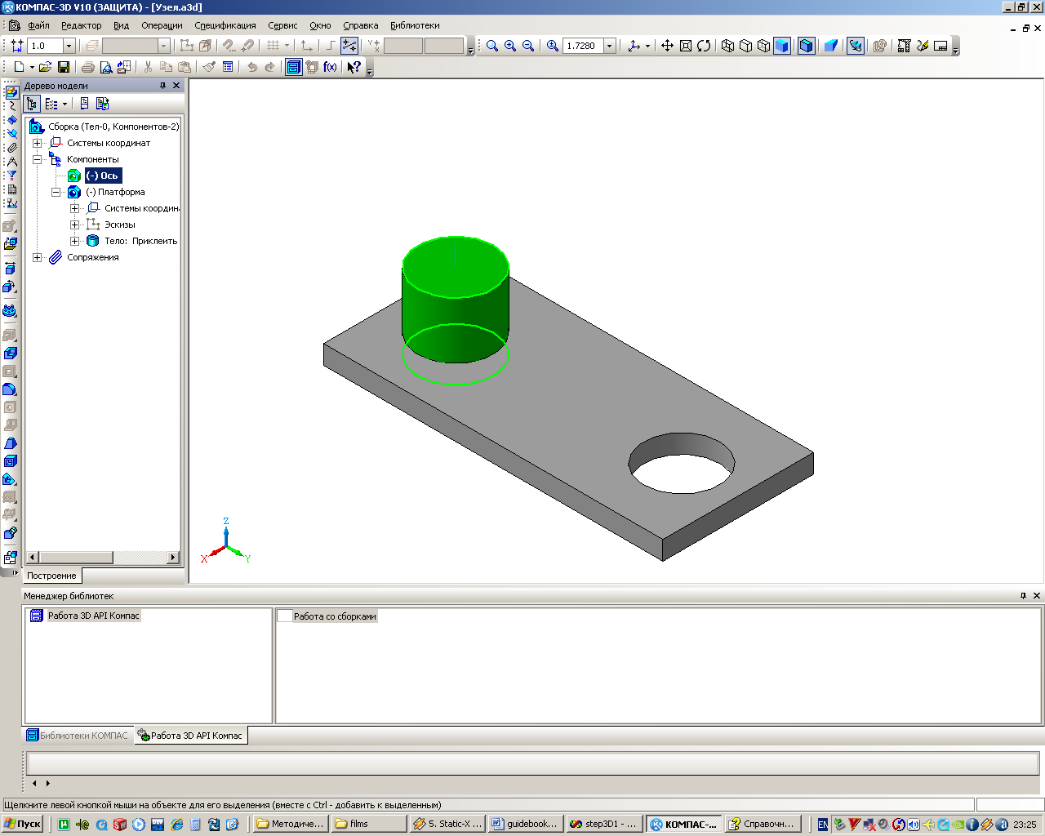
Task: Click the Open file folder icon
Action: point(45,67)
